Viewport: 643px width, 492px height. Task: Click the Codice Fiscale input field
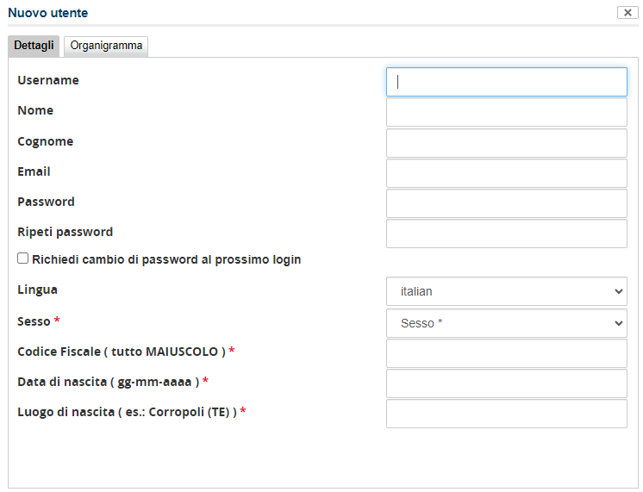coord(506,353)
